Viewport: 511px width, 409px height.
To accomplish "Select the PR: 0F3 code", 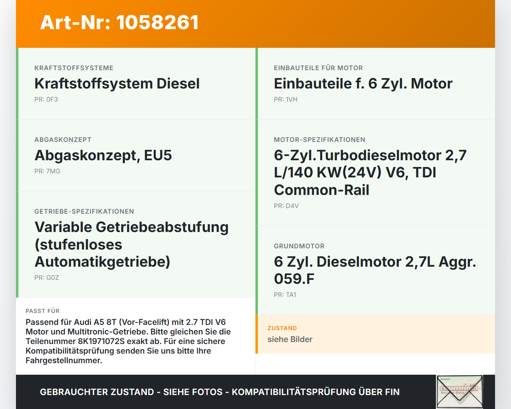I will point(46,99).
